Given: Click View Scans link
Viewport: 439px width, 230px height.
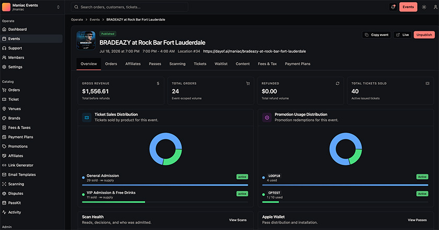Looking at the screenshot, I should 238,220.
